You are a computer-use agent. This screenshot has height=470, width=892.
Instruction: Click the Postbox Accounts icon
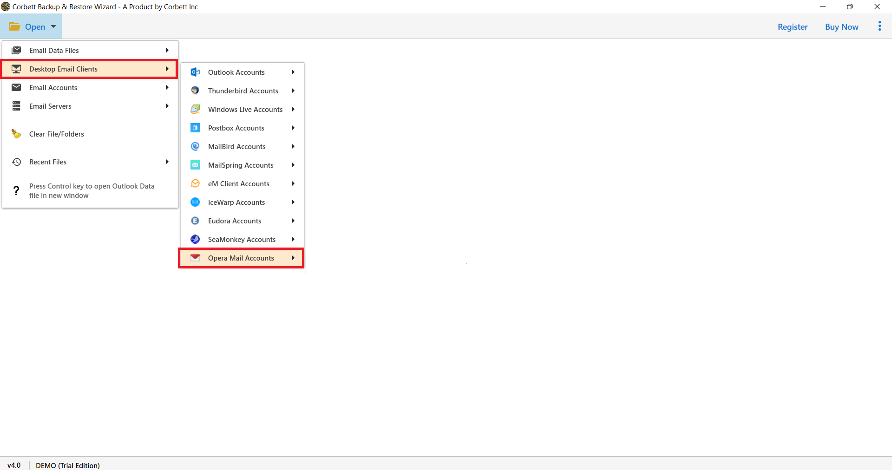(195, 128)
